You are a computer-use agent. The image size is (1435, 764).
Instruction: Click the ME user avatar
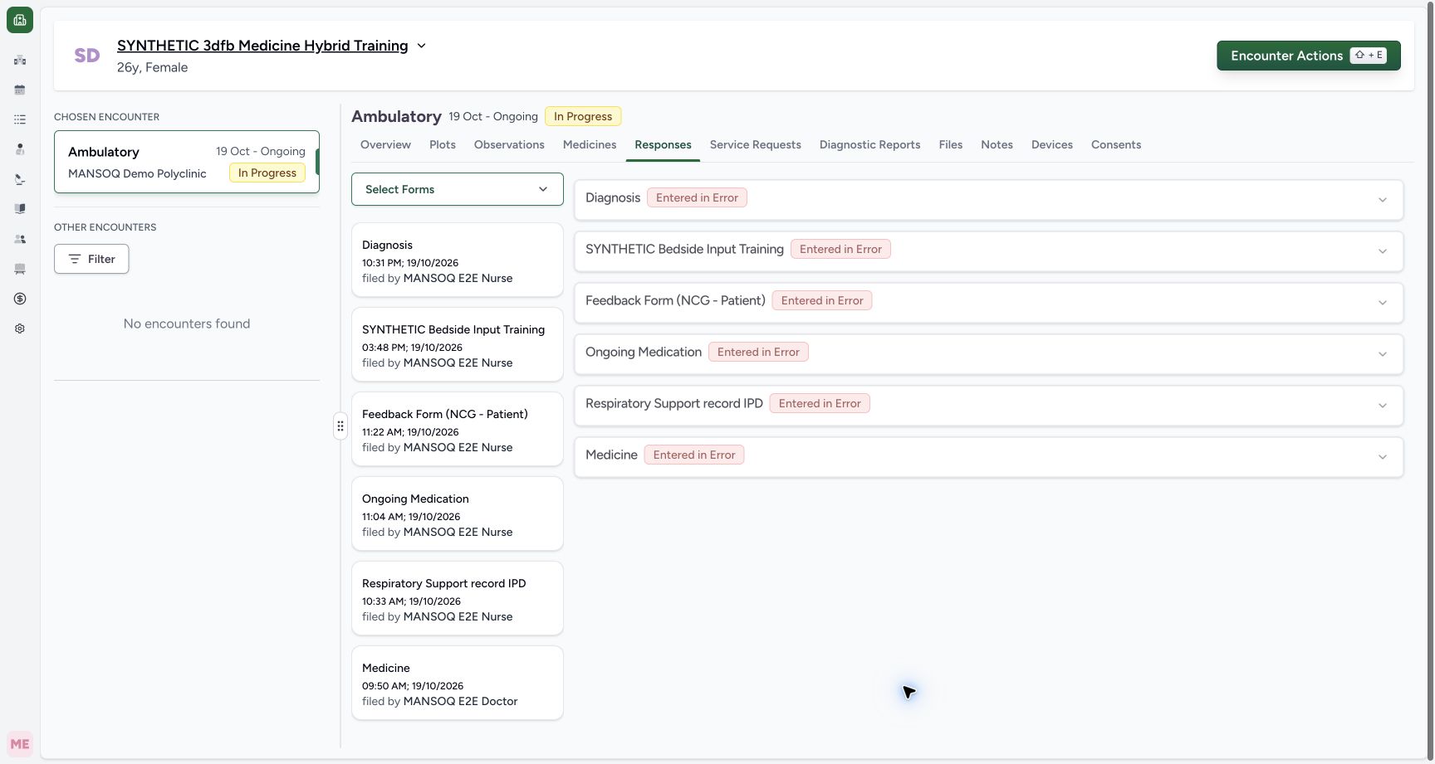(x=20, y=744)
